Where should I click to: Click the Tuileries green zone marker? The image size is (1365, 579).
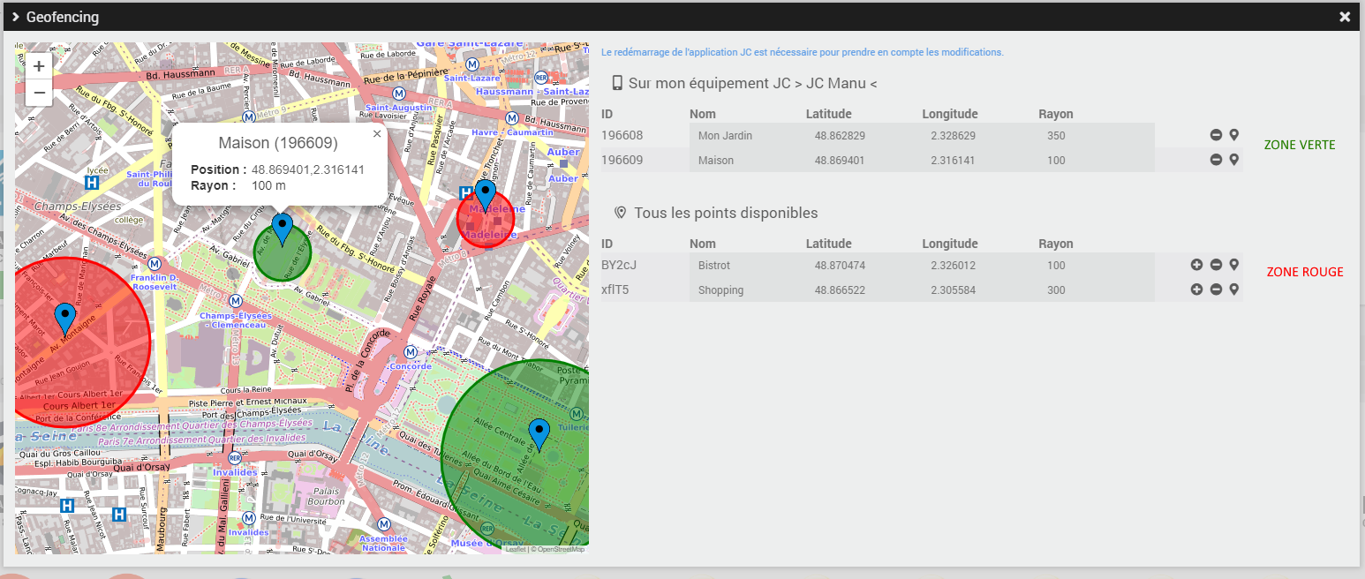pos(539,436)
